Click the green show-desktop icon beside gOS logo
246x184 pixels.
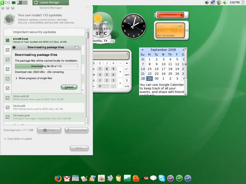(x=14, y=2)
